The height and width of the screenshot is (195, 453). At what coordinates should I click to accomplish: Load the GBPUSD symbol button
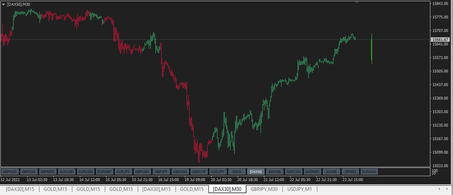[142, 172]
